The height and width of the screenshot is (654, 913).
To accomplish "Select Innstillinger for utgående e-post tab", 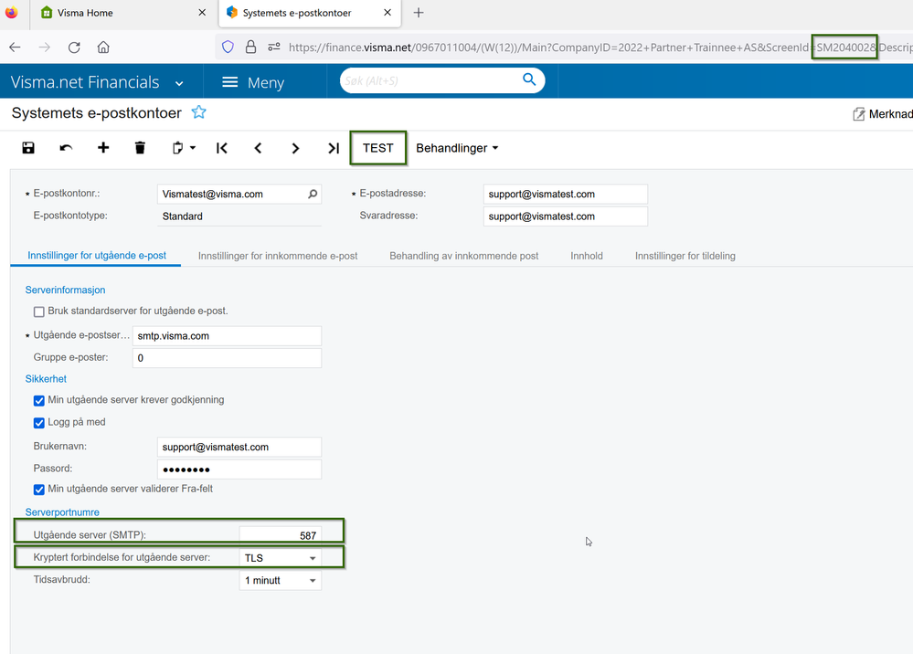I will (97, 256).
